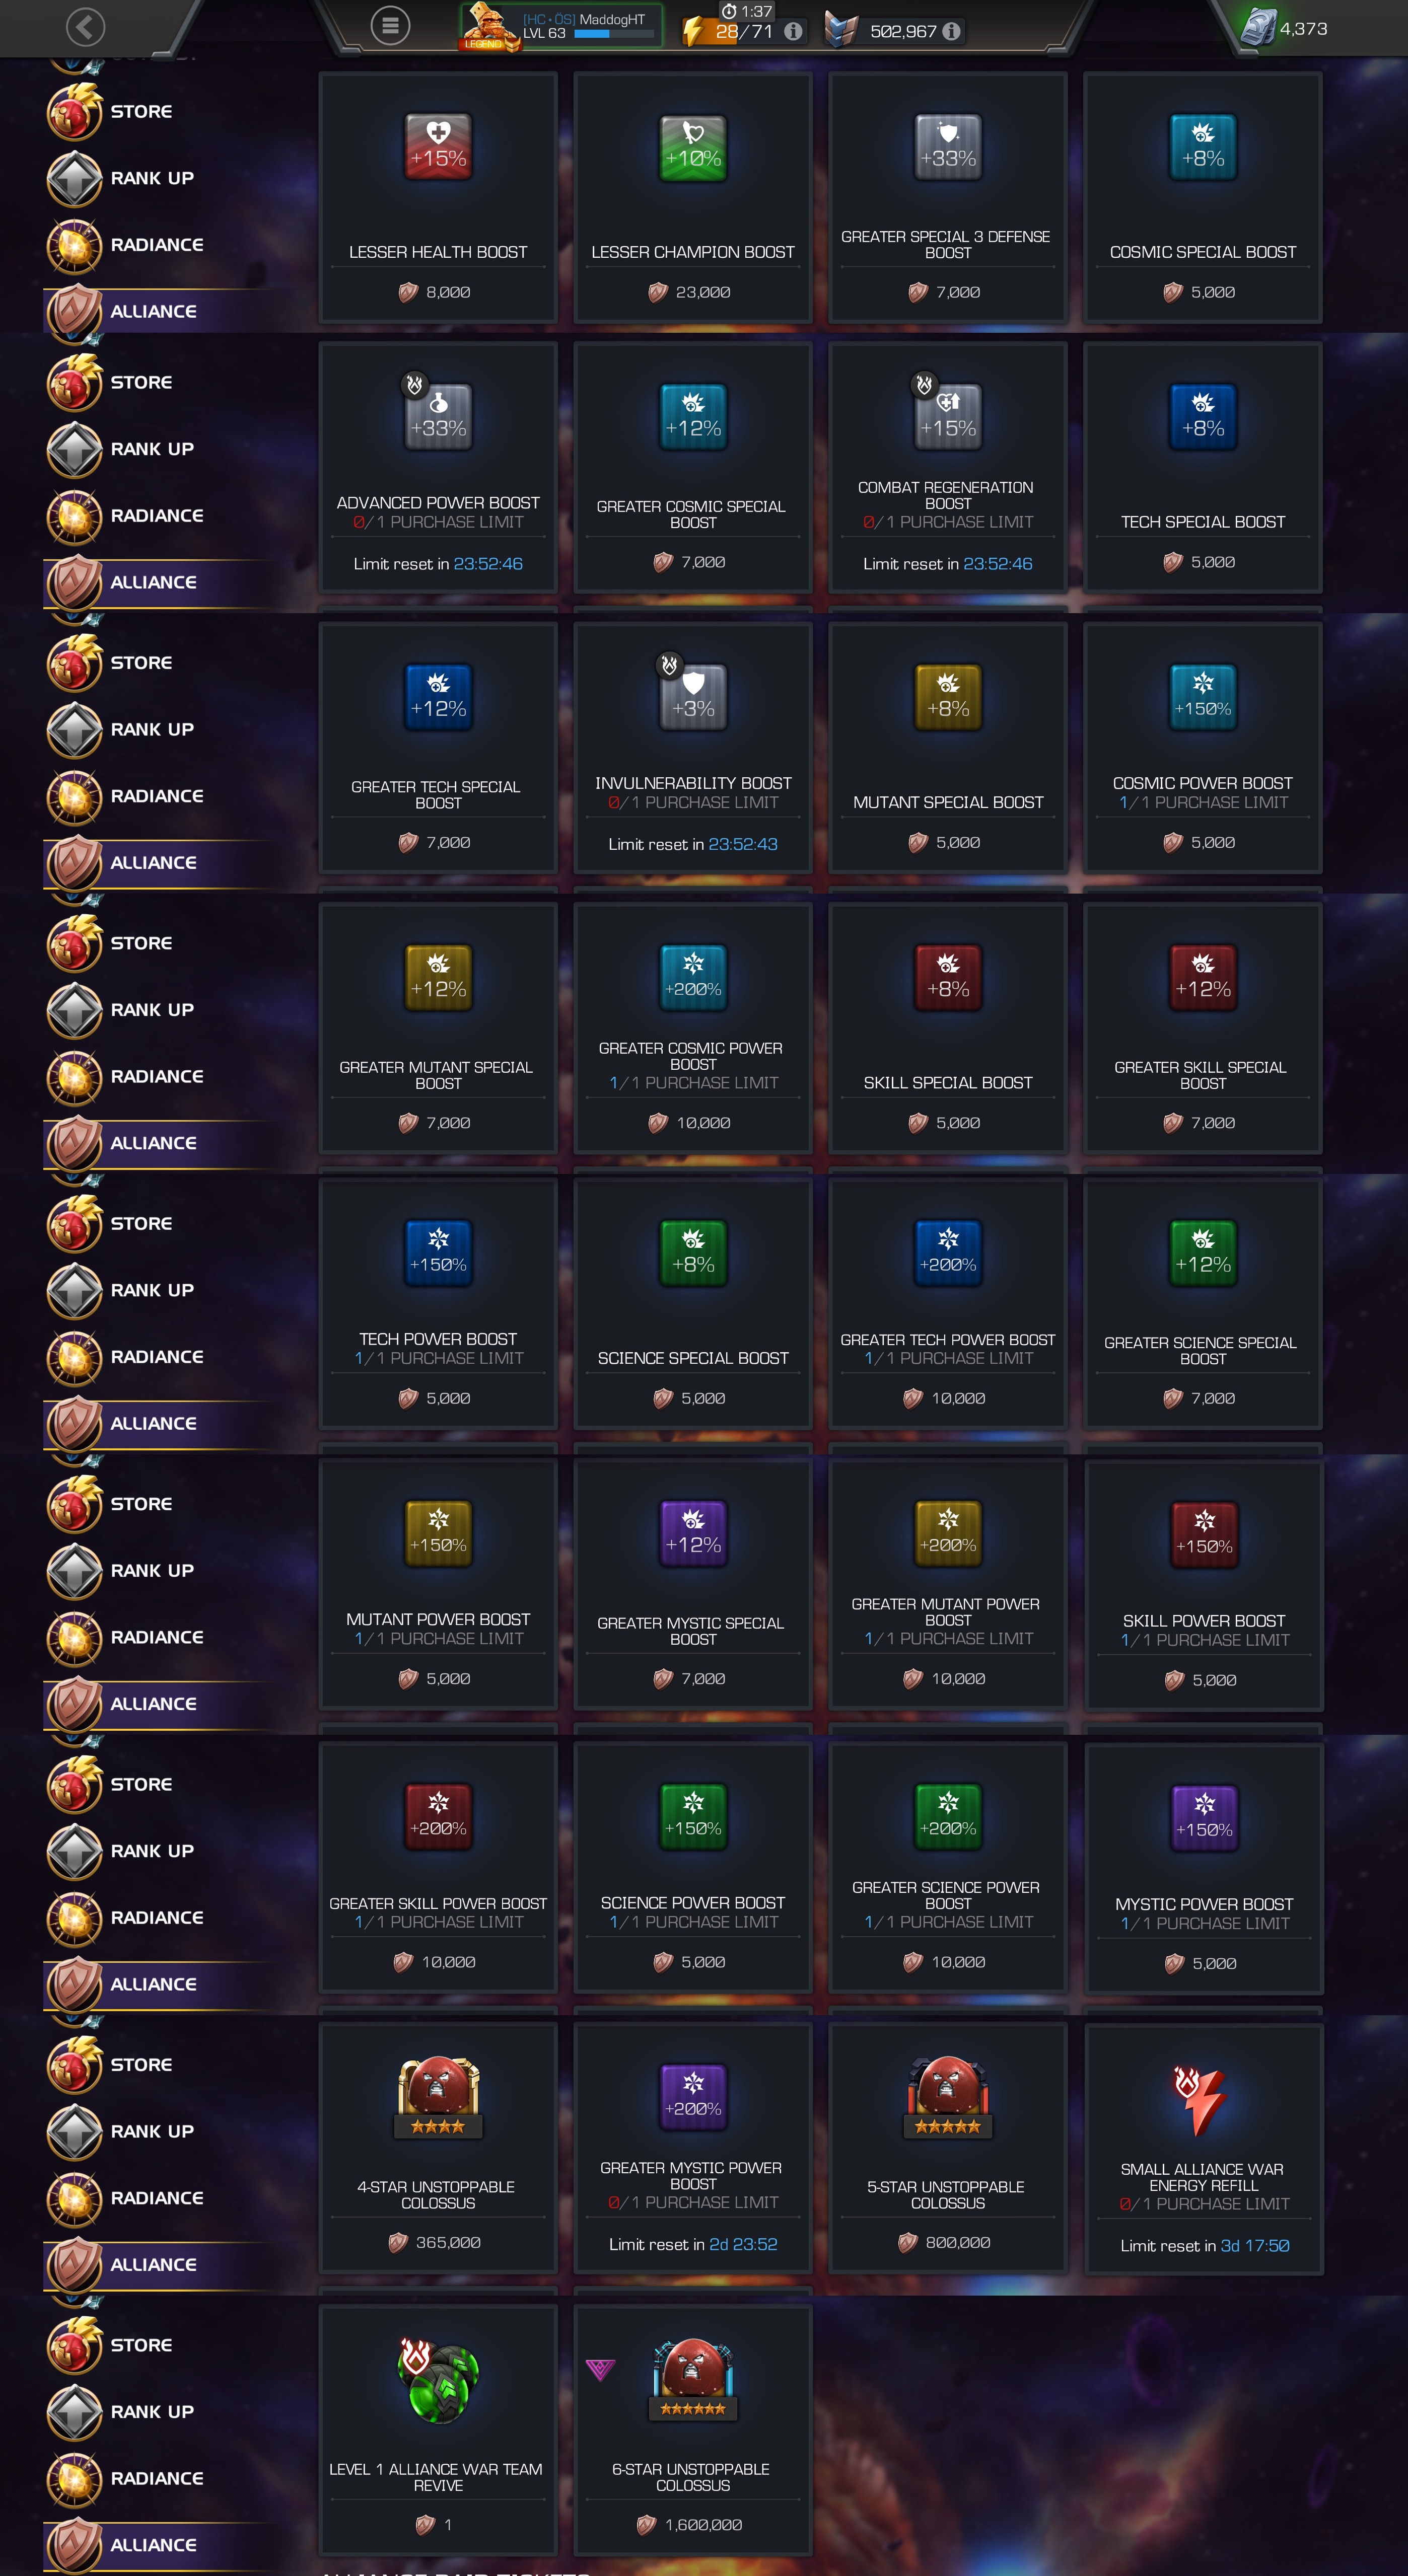Tap the back arrow icon
This screenshot has height=2576, width=1408.
[x=85, y=27]
